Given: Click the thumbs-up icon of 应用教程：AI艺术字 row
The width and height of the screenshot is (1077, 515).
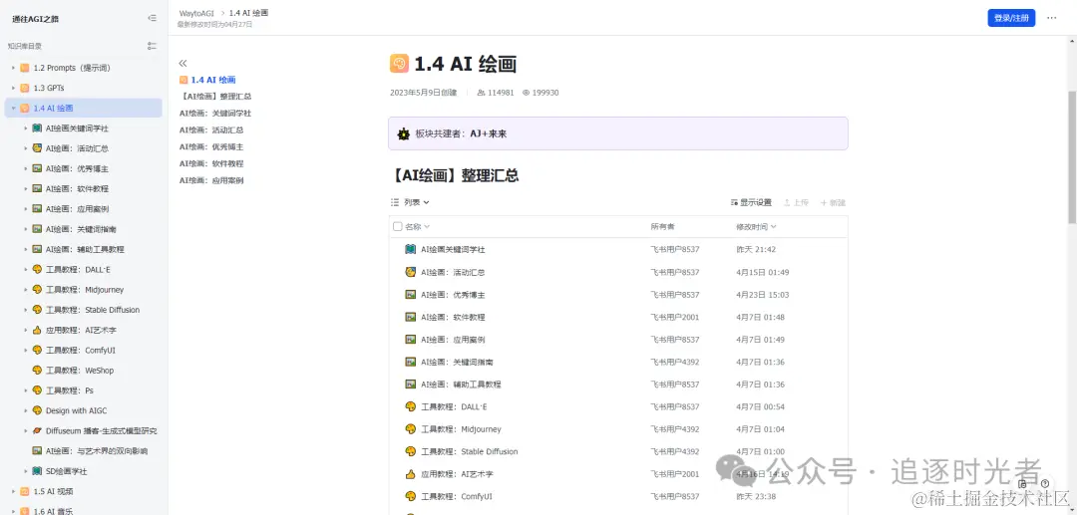Looking at the screenshot, I should click(411, 474).
